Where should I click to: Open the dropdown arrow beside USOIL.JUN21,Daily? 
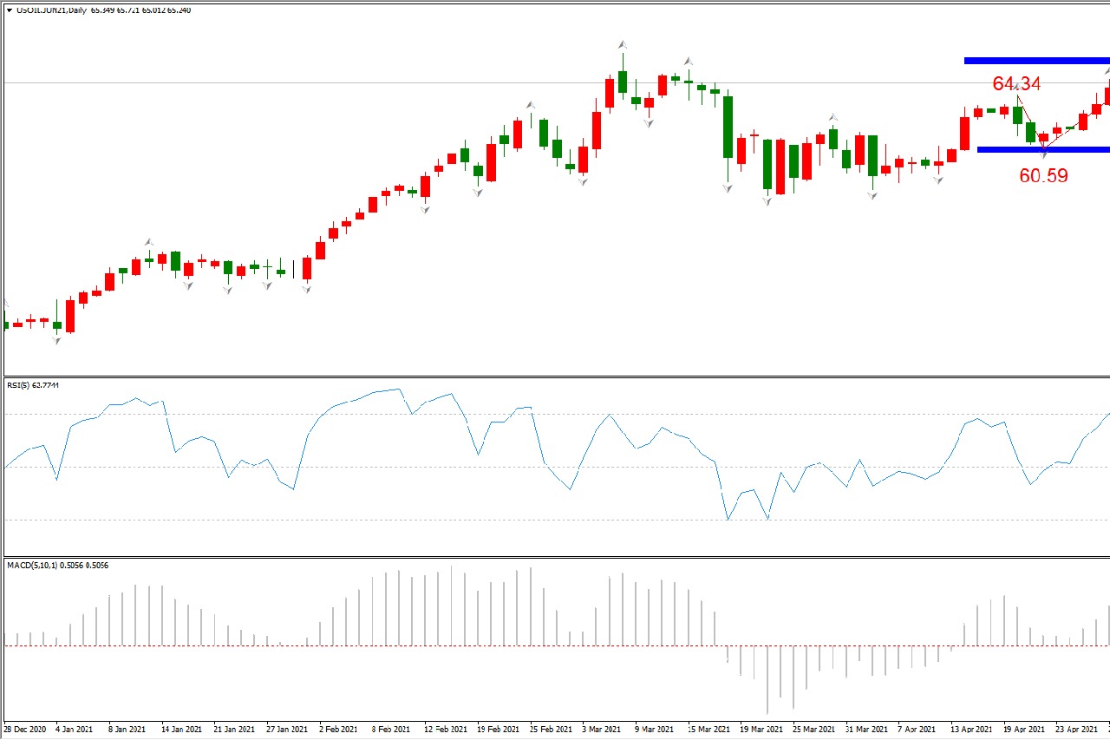click(10, 10)
